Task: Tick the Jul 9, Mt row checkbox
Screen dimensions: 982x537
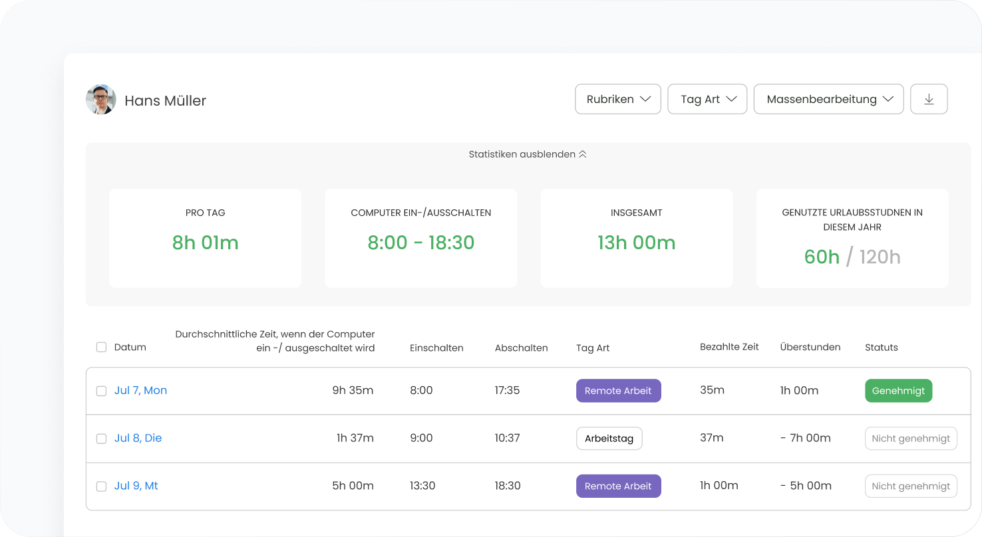Action: pyautogui.click(x=101, y=486)
